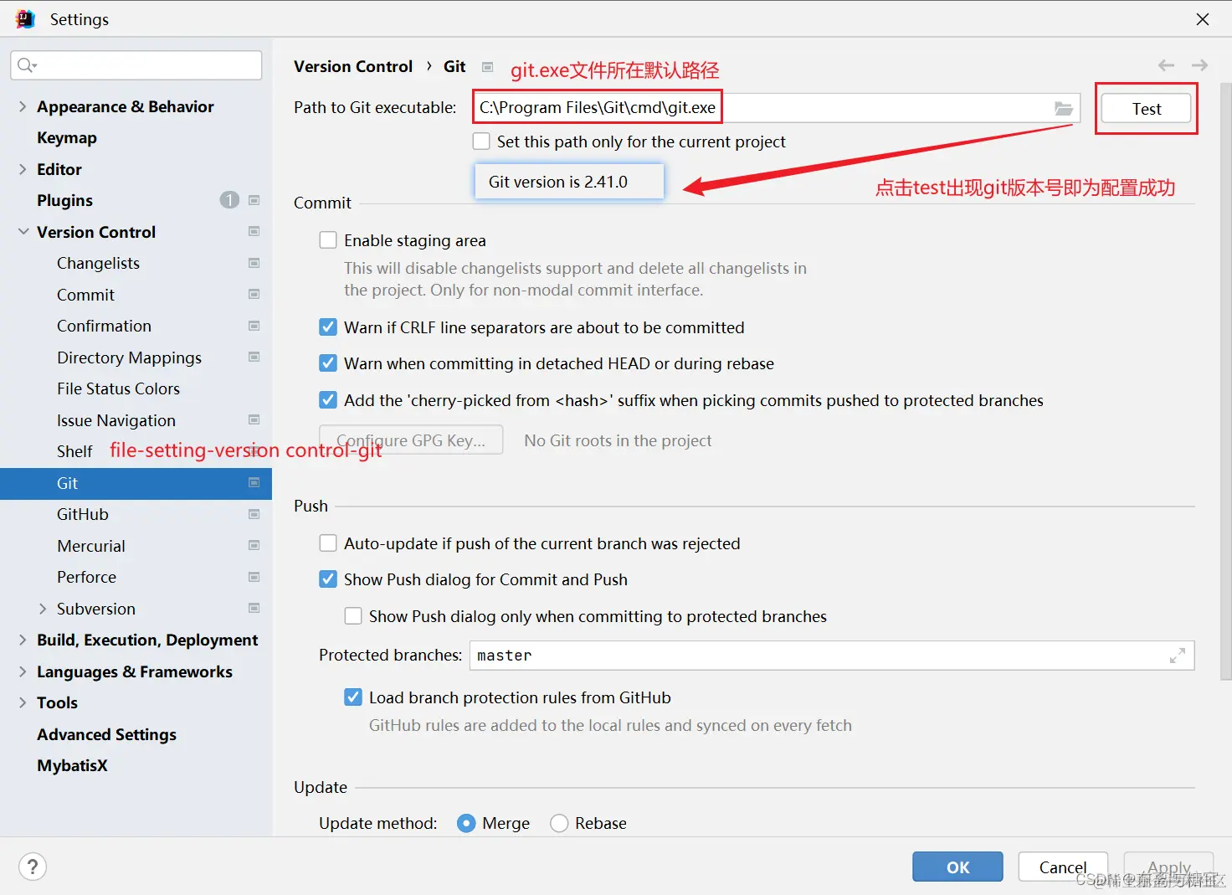
Task: Click the plugins update badge showing 1
Action: coord(229,200)
